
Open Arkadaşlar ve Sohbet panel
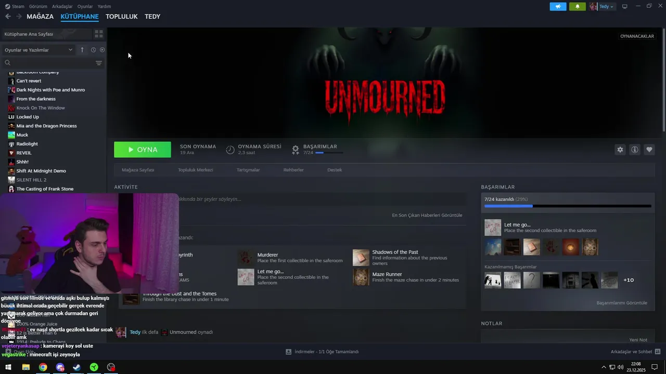click(x=635, y=352)
